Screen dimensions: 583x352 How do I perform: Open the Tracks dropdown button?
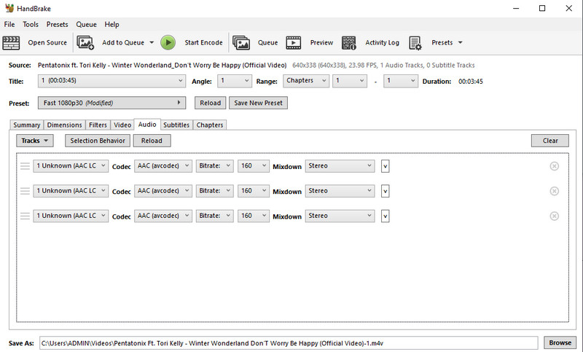[35, 141]
